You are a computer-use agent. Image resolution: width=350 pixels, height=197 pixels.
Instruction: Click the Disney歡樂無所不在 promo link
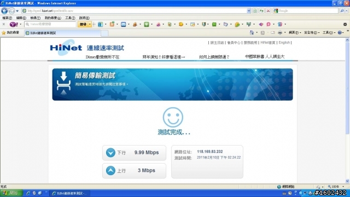click(102, 57)
